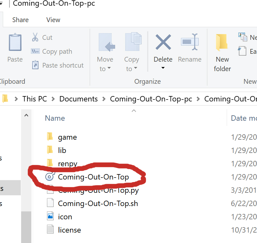The image size is (257, 243).
Task: Select the Coming-Out-On-Top application icon
Action: click(x=50, y=177)
